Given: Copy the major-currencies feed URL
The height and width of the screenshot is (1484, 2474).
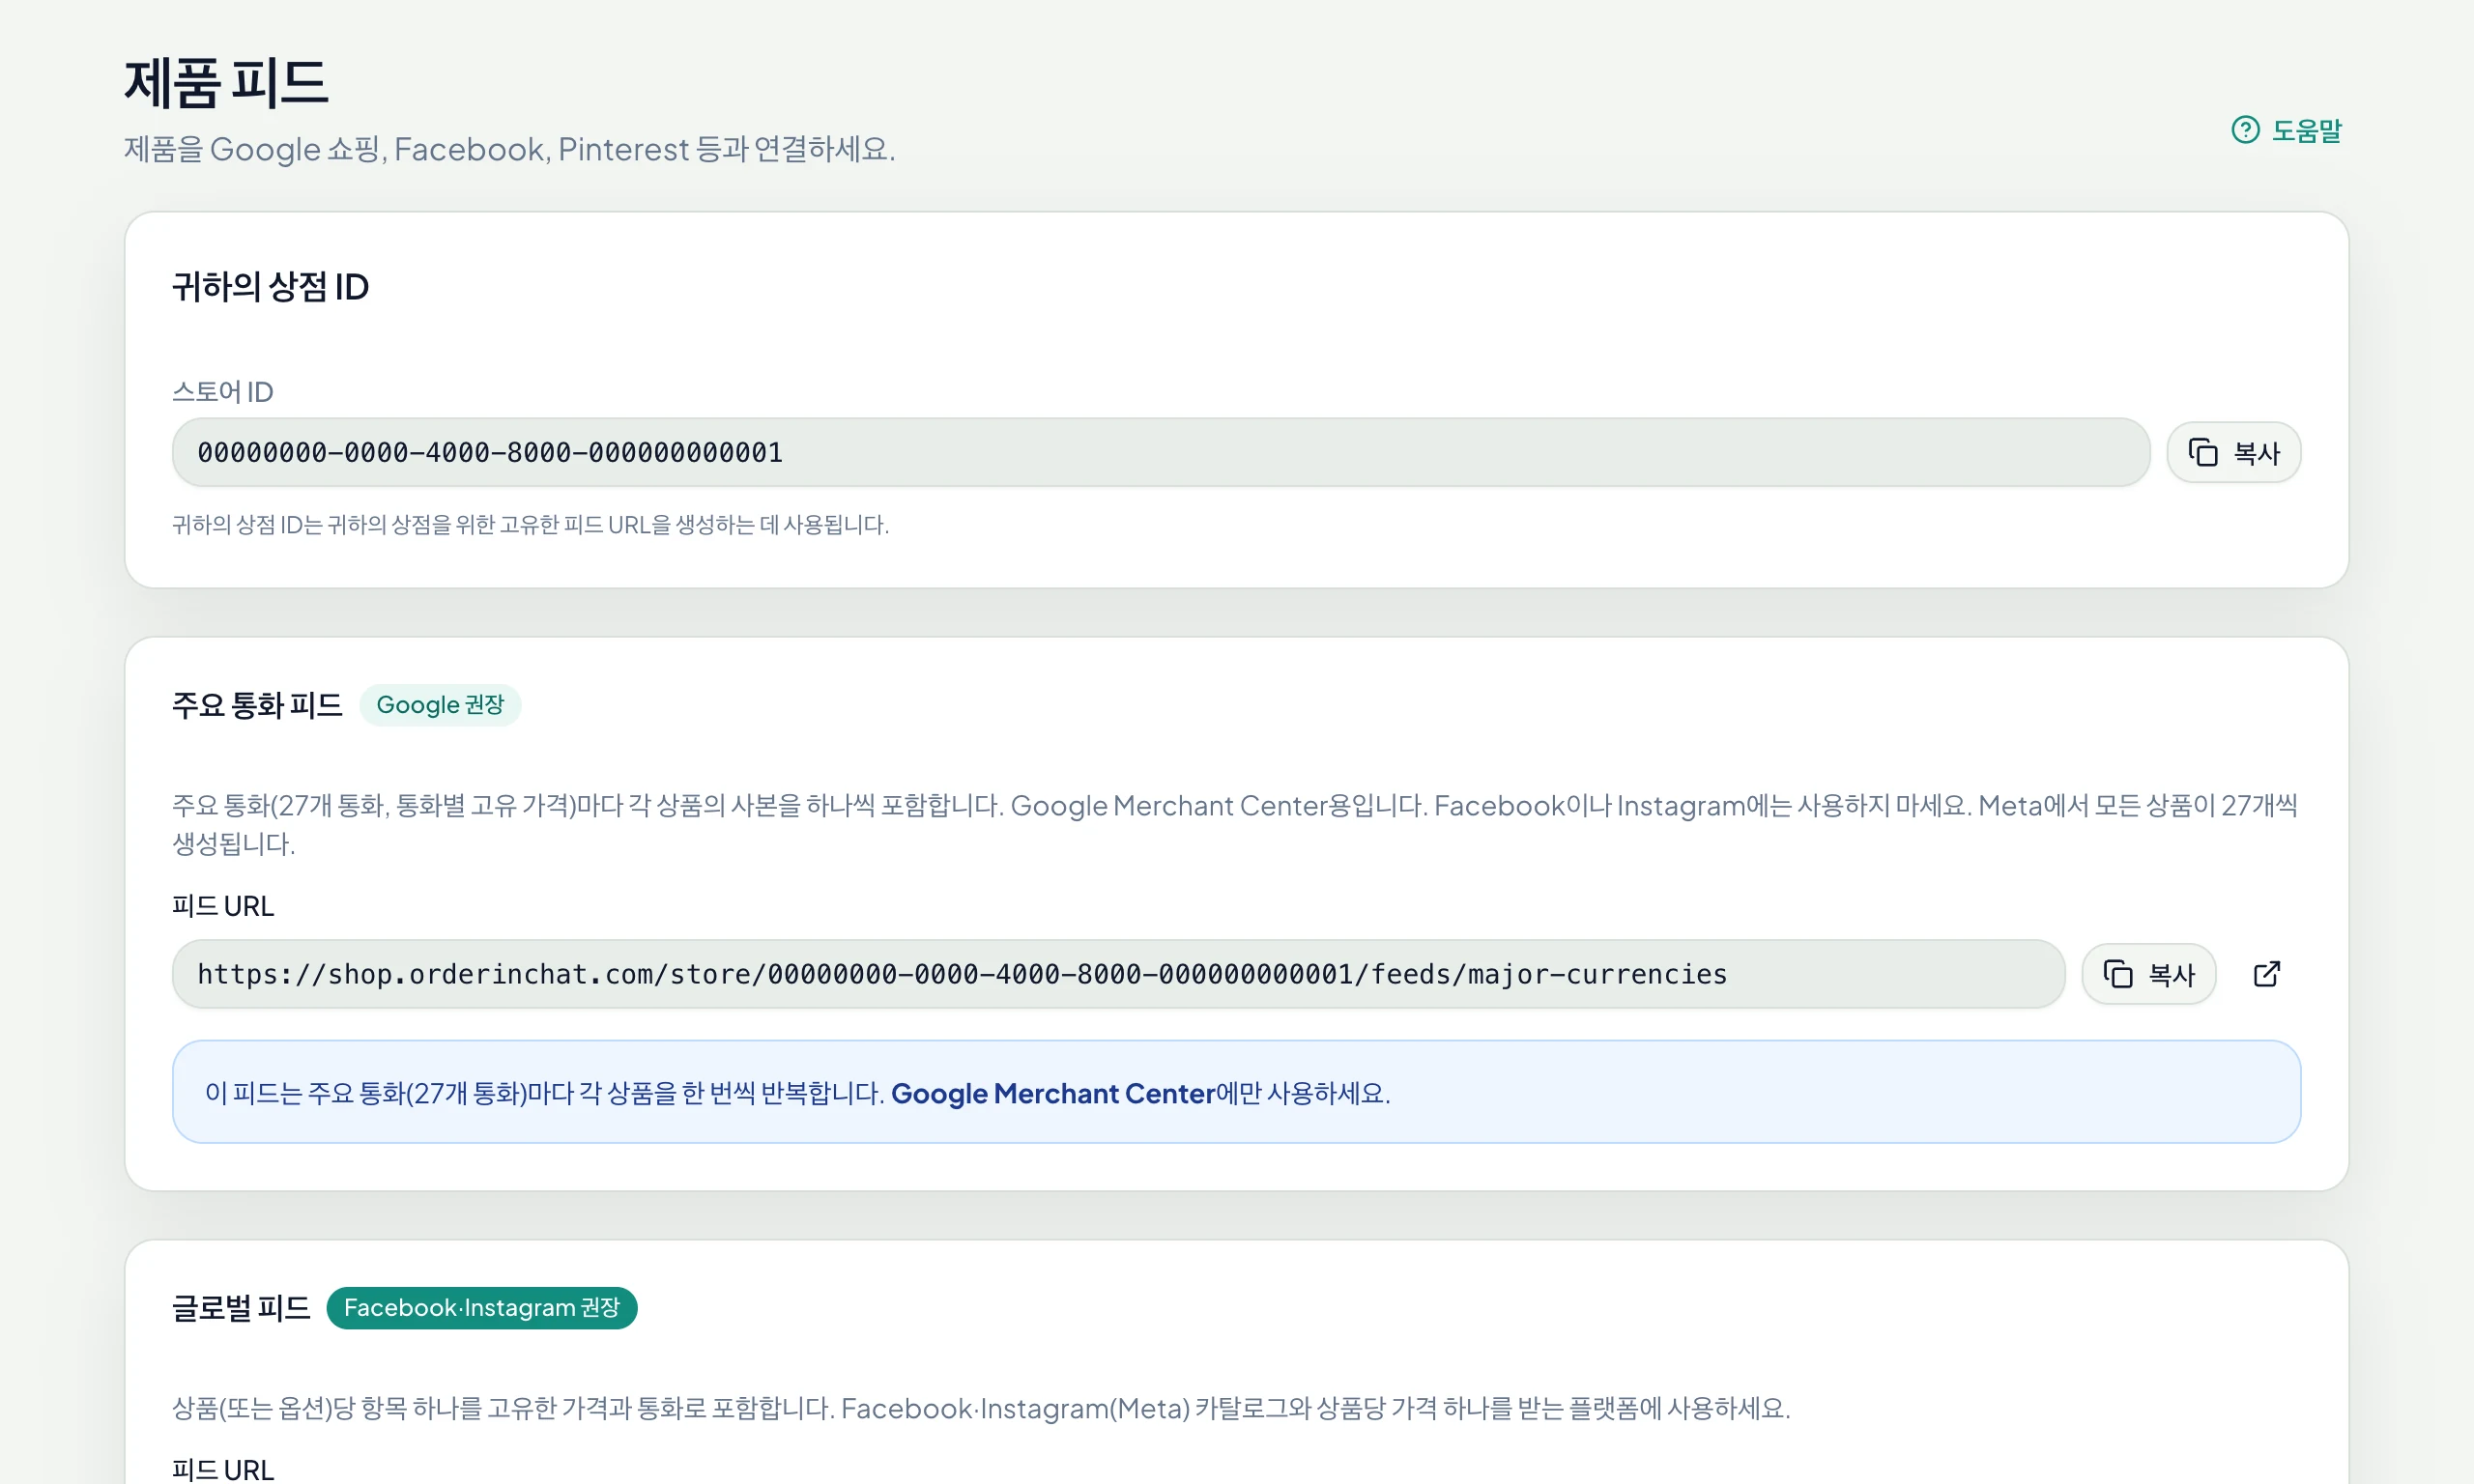Looking at the screenshot, I should [x=2148, y=974].
